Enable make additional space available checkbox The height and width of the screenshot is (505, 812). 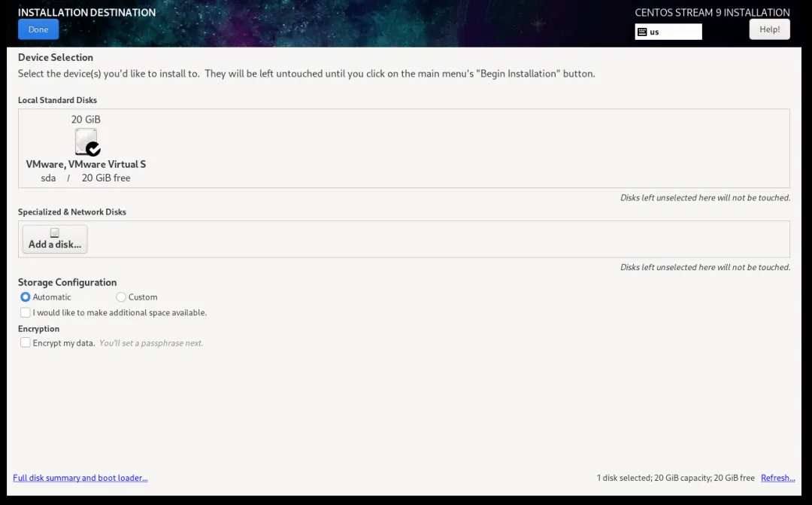tap(26, 312)
